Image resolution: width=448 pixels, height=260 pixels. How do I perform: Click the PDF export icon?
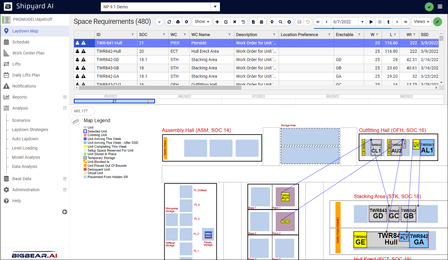click(x=253, y=22)
